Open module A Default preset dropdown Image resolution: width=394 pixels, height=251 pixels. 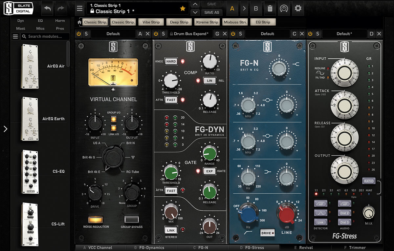pyautogui.click(x=113, y=34)
